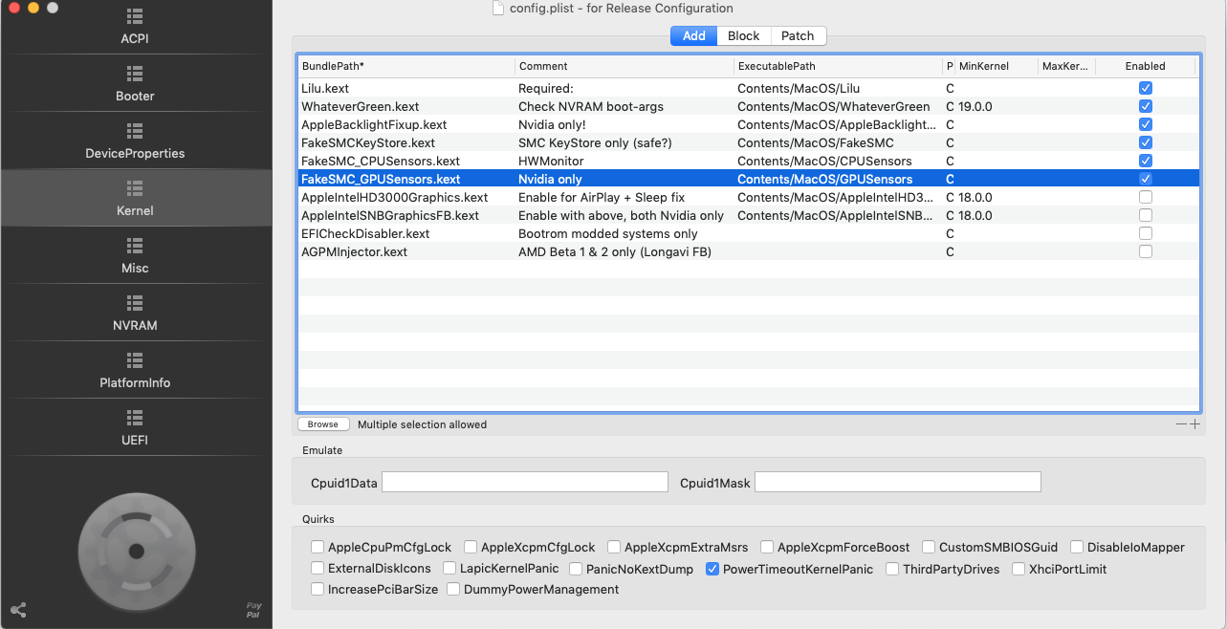Select the Kernel sidebar item
This screenshot has height=629, width=1227.
[x=135, y=199]
